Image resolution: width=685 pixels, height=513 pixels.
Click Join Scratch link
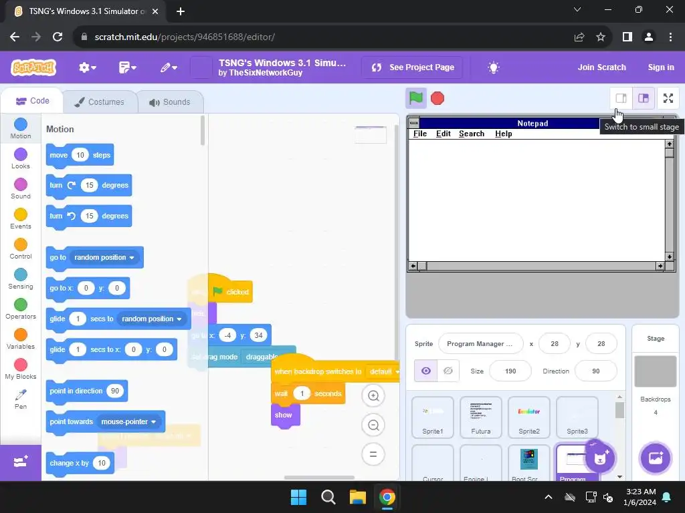click(x=601, y=67)
